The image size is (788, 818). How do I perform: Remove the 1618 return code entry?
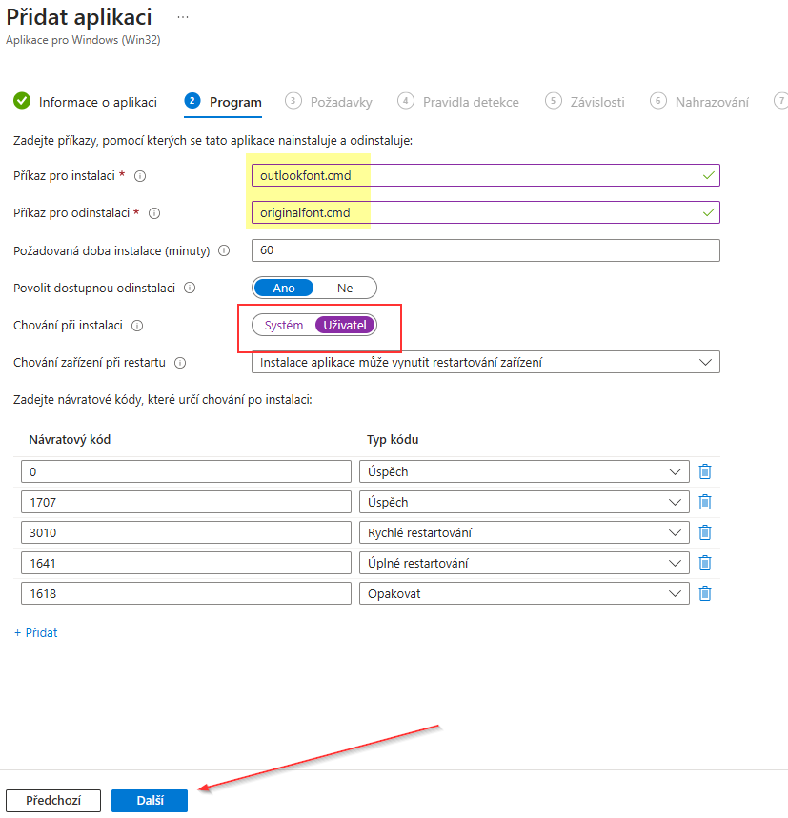tap(704, 593)
